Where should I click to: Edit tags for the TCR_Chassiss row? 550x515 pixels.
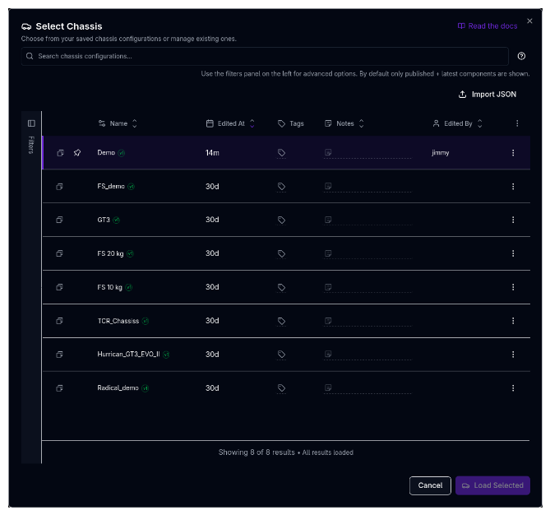(281, 321)
